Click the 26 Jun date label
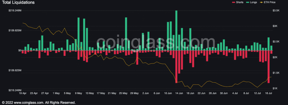 213,93
